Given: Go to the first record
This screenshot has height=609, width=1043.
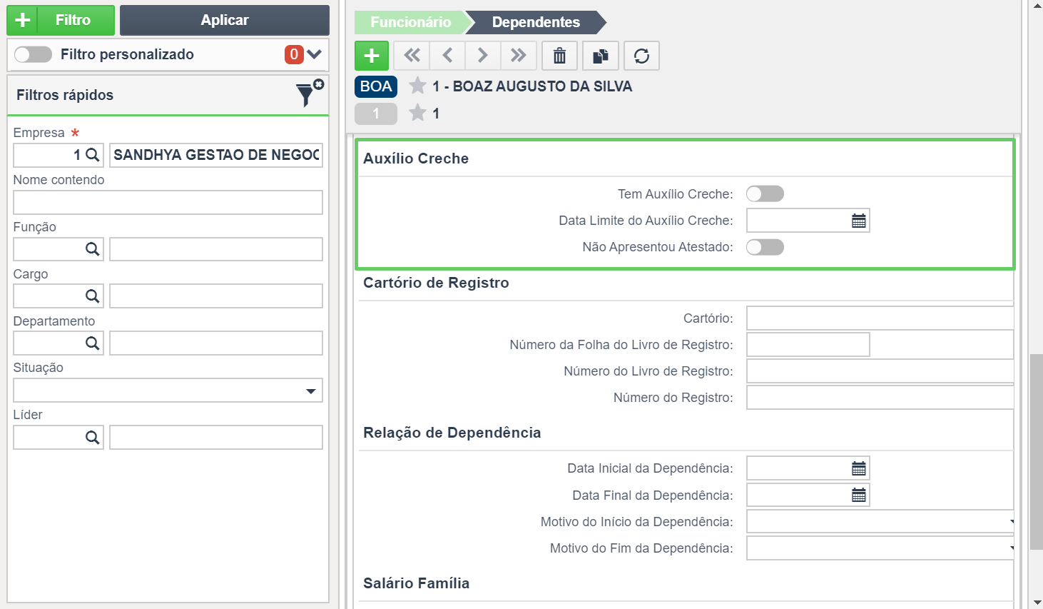Looking at the screenshot, I should (412, 56).
